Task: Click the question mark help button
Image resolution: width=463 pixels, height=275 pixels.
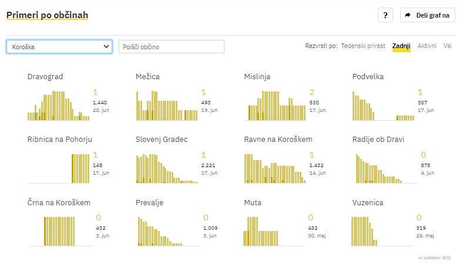Action: [385, 16]
